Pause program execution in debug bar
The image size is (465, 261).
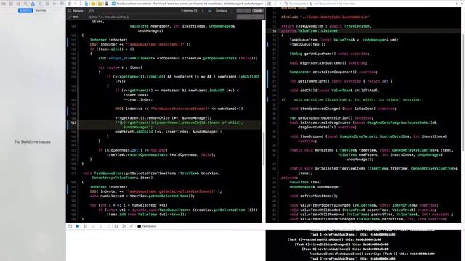tap(86, 226)
